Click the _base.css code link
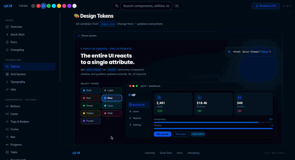This screenshot has width=295, height=160. click(107, 24)
